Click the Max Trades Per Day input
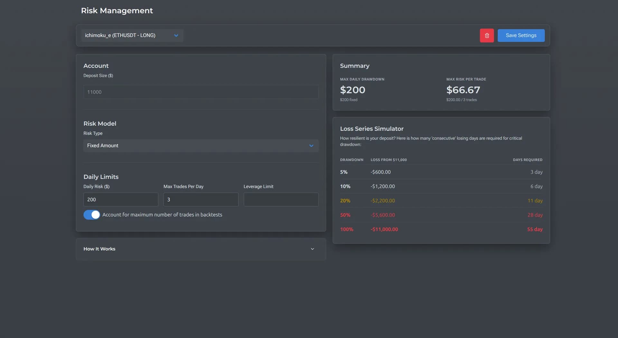The image size is (618, 338). click(x=201, y=200)
